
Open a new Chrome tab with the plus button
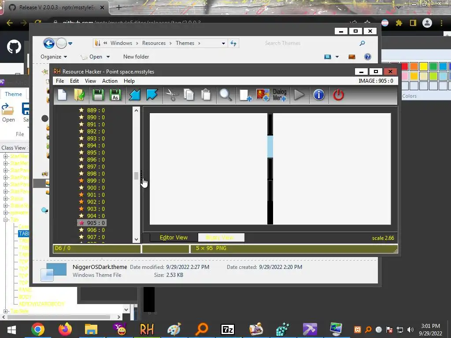pyautogui.click(x=119, y=7)
